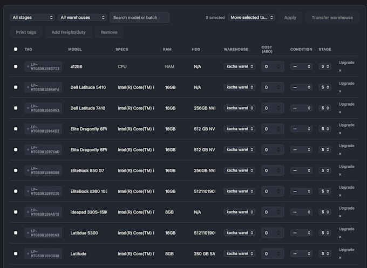Remove the a1286 row with its × icon

[x=340, y=71]
